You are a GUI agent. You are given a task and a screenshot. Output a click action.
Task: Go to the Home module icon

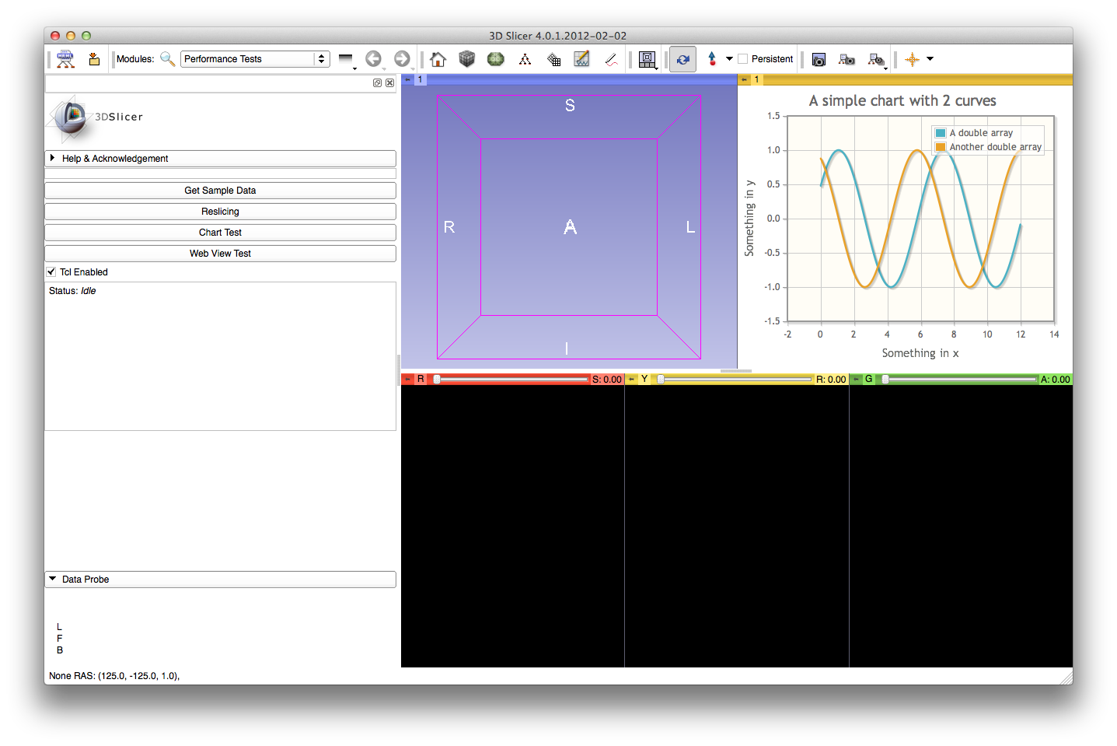[438, 59]
